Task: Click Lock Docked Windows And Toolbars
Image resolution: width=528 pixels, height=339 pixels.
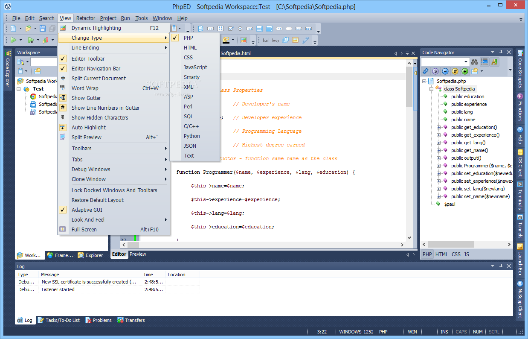Action: click(x=114, y=190)
